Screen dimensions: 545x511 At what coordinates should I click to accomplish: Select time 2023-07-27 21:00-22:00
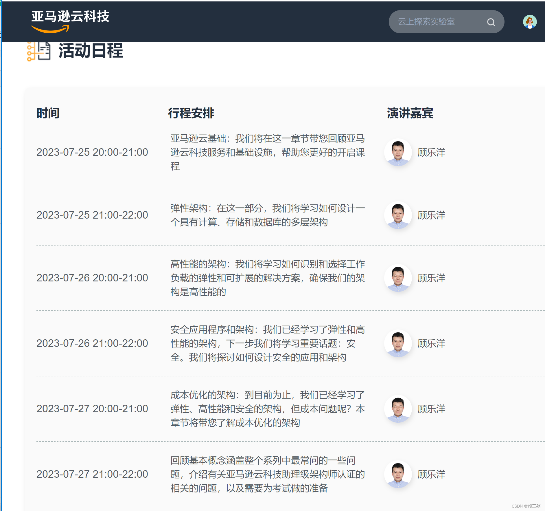coord(92,474)
